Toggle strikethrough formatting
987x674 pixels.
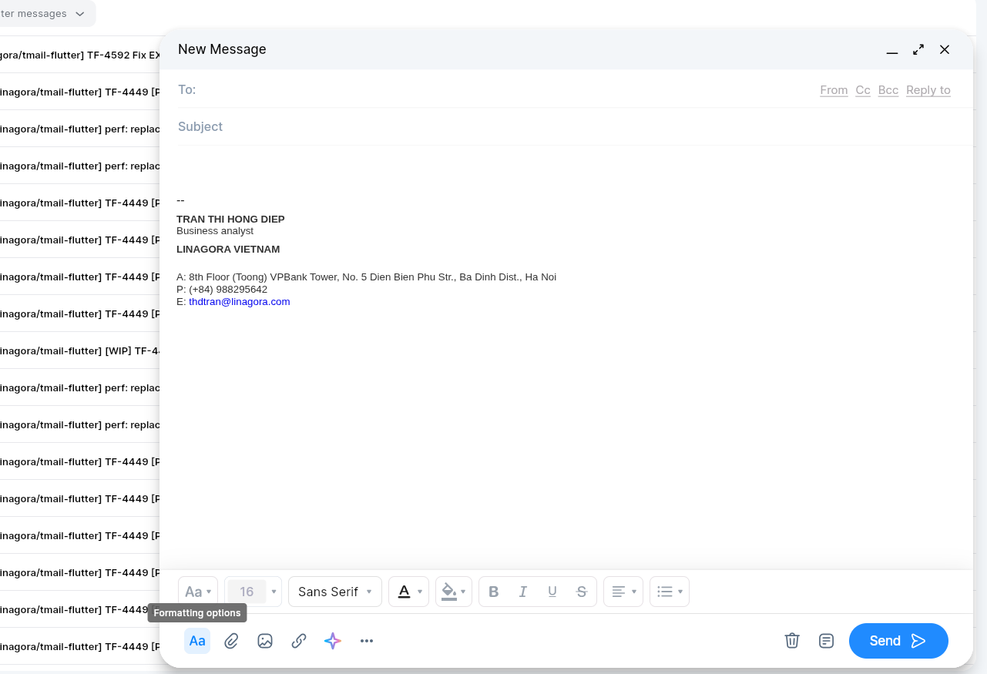click(x=582, y=592)
